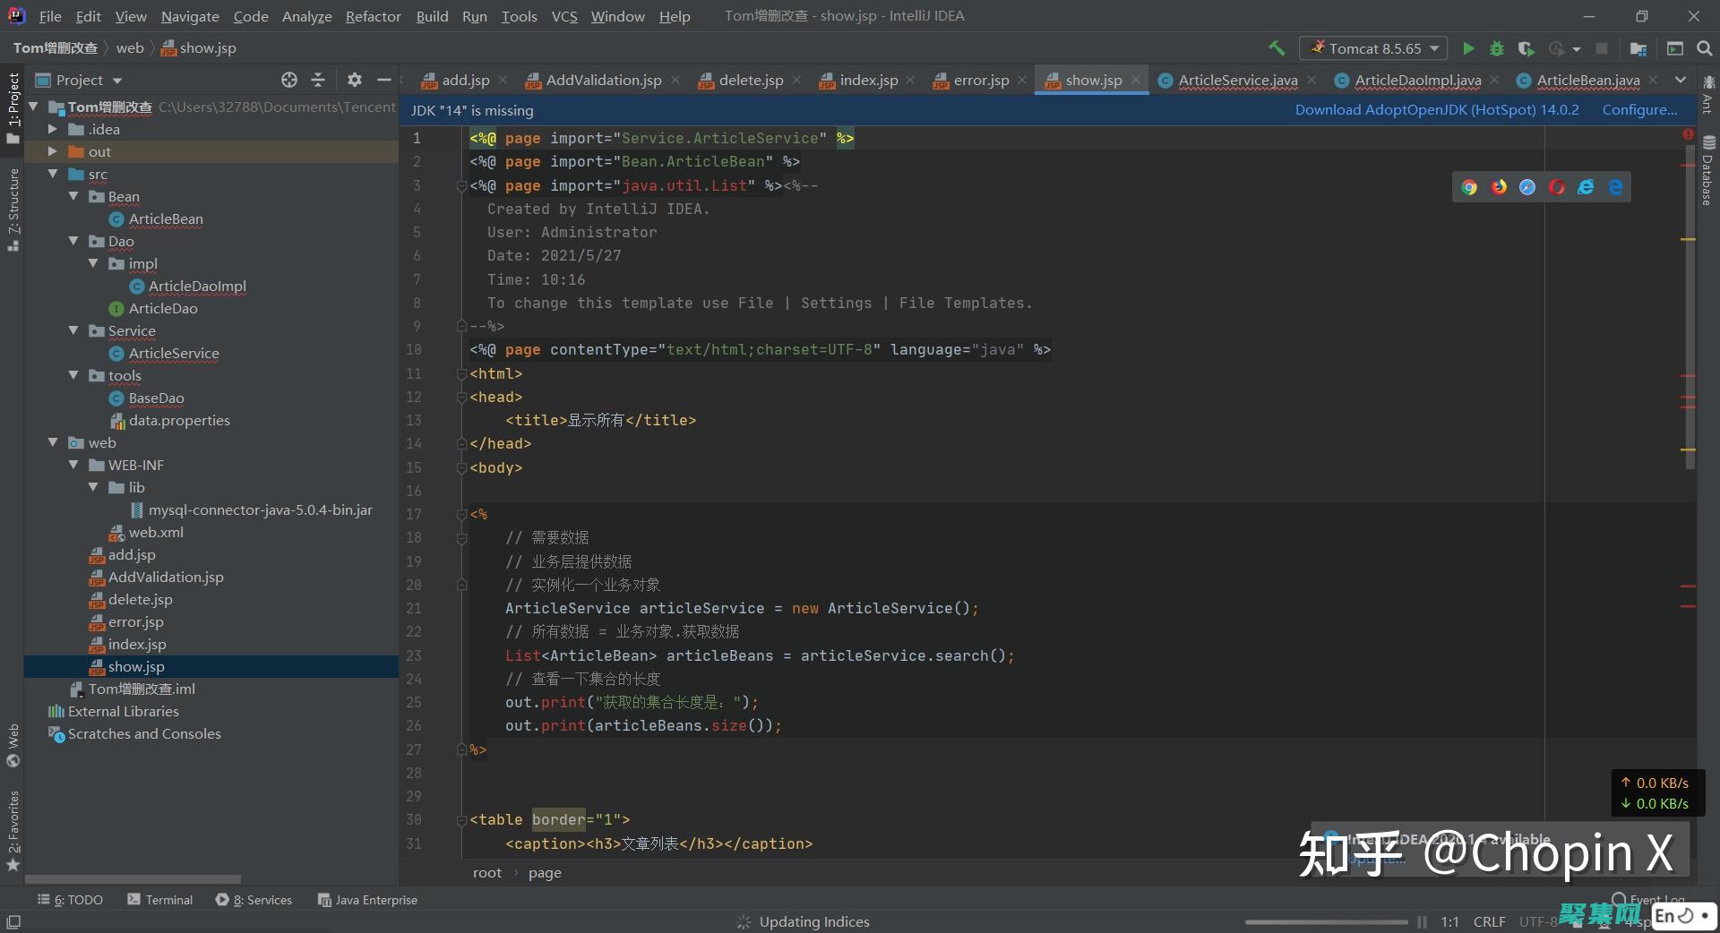Open Project panel settings gear menu

tap(355, 80)
